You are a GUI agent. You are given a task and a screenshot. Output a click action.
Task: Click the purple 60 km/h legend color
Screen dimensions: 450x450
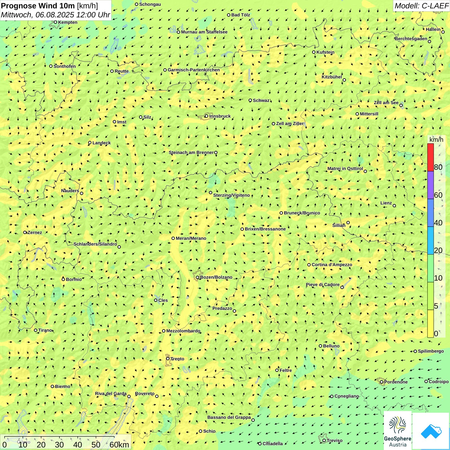click(x=430, y=185)
